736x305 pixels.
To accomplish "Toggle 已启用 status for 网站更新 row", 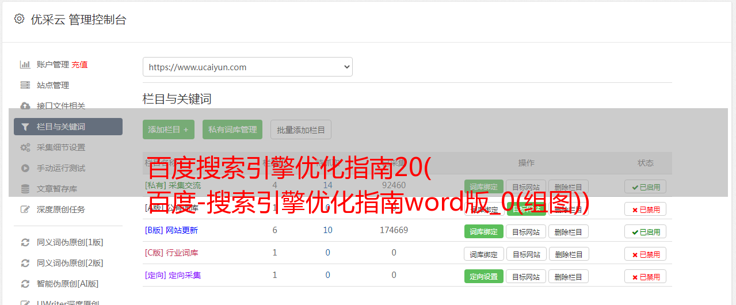I will pos(645,231).
